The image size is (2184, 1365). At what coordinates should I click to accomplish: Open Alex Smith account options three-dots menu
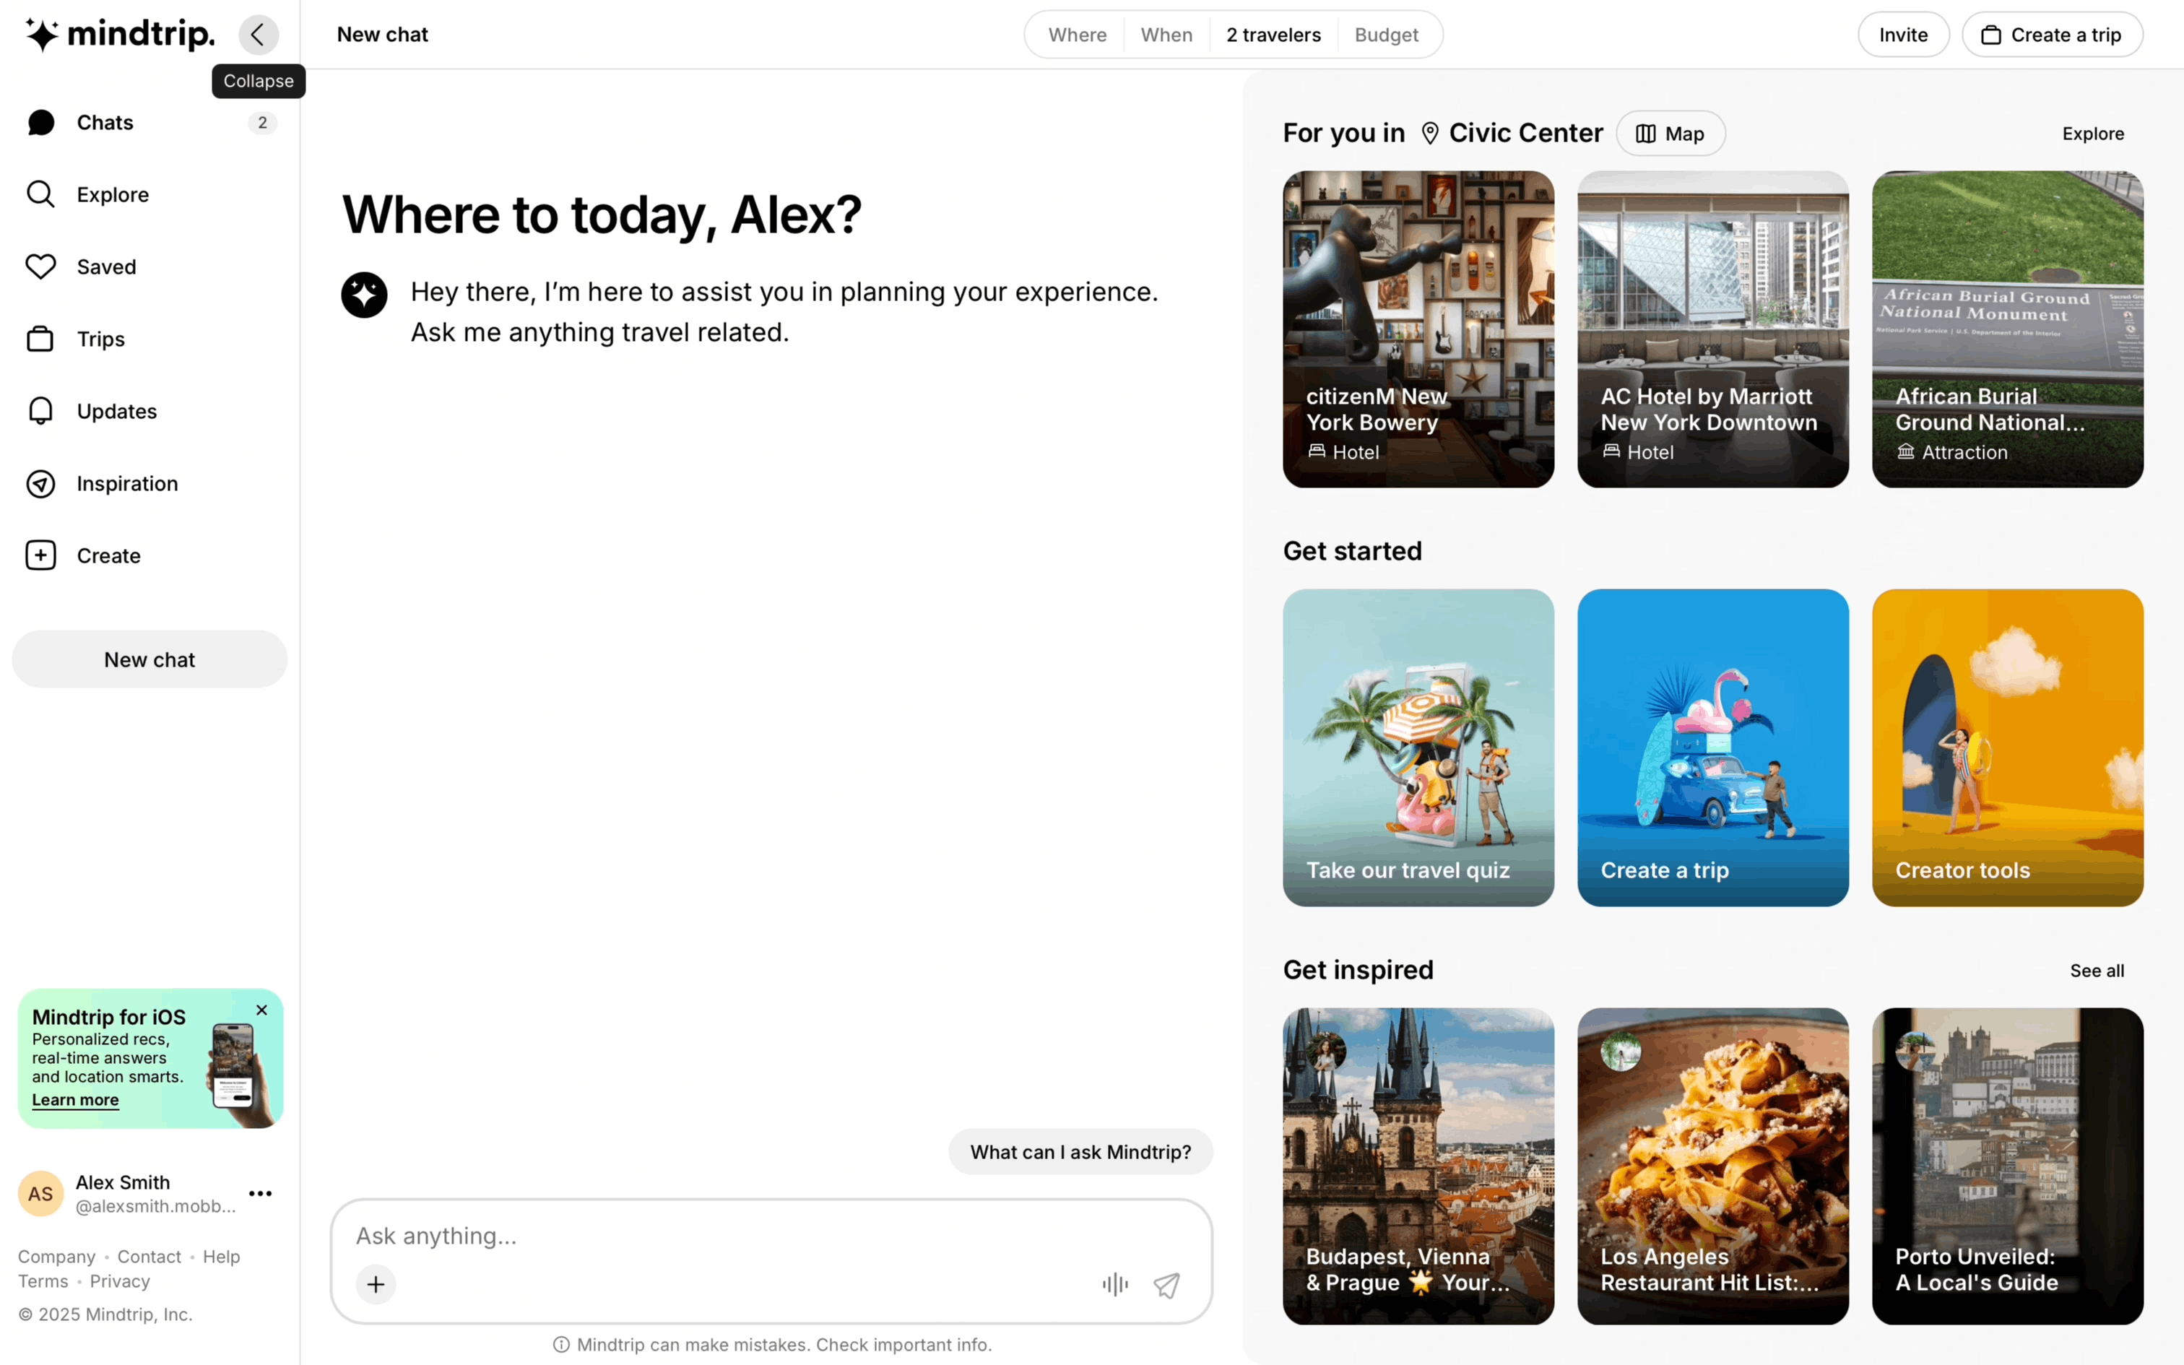click(260, 1193)
